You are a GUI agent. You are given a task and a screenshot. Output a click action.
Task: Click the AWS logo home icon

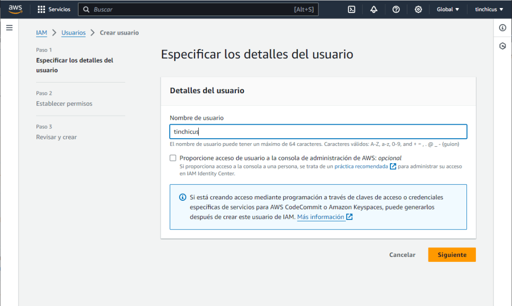pos(16,9)
